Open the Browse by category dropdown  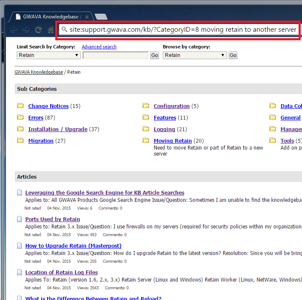point(195,55)
